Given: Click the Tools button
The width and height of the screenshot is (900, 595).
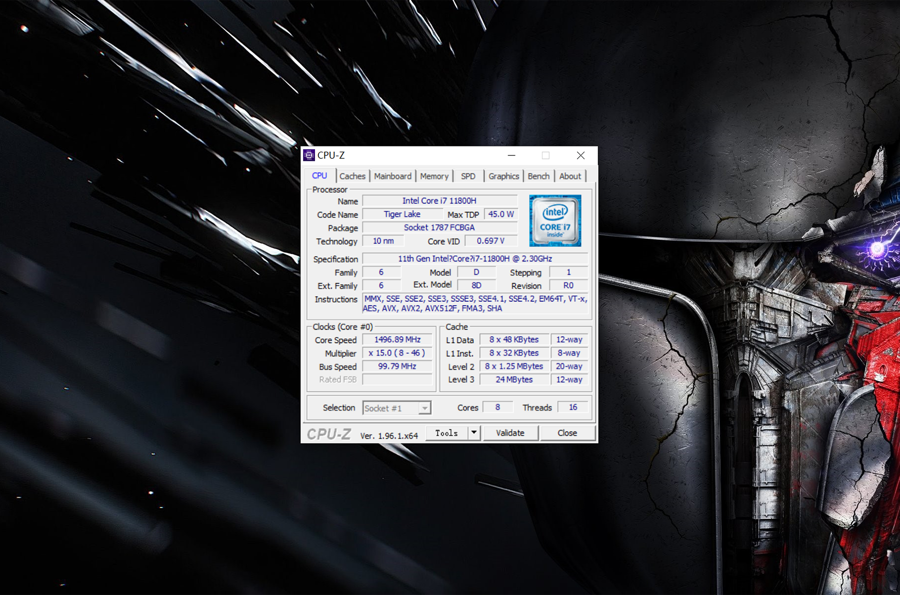Looking at the screenshot, I should point(446,433).
